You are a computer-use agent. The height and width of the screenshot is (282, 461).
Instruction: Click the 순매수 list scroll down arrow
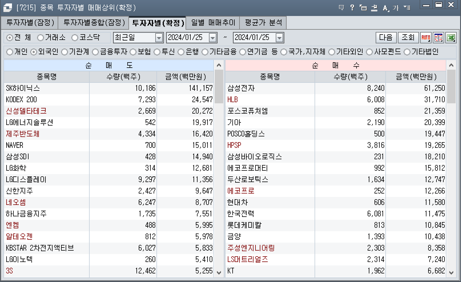pos(451,273)
